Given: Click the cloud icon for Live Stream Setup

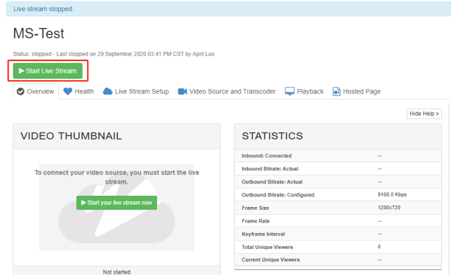Looking at the screenshot, I should (107, 91).
